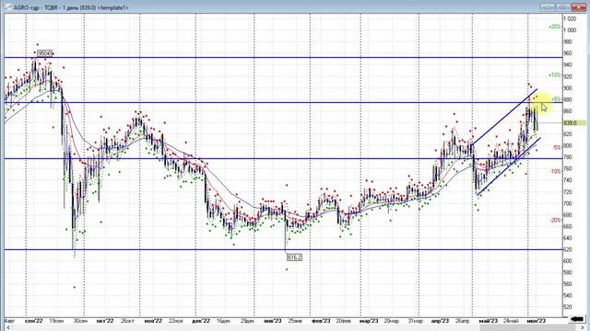Click the янв'23 date label
This screenshot has width=590, height=331.
[x=273, y=321]
